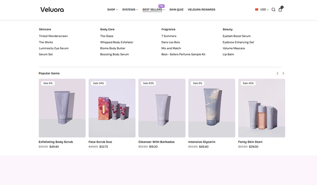Open the Face Scrub Duo product image

point(112,108)
